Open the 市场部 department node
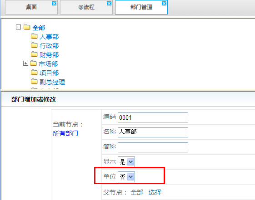The width and height of the screenshot is (255, 200). (x=48, y=64)
